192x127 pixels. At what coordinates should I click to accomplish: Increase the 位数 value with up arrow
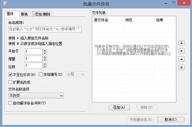coord(45,64)
